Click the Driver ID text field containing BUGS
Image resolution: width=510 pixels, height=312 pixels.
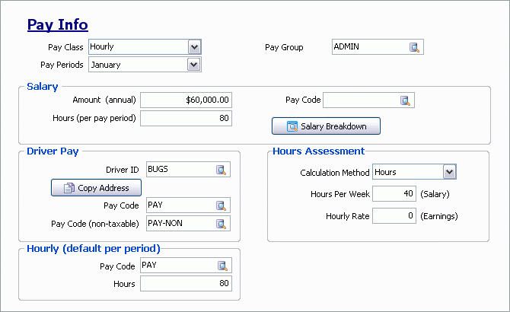coord(180,170)
